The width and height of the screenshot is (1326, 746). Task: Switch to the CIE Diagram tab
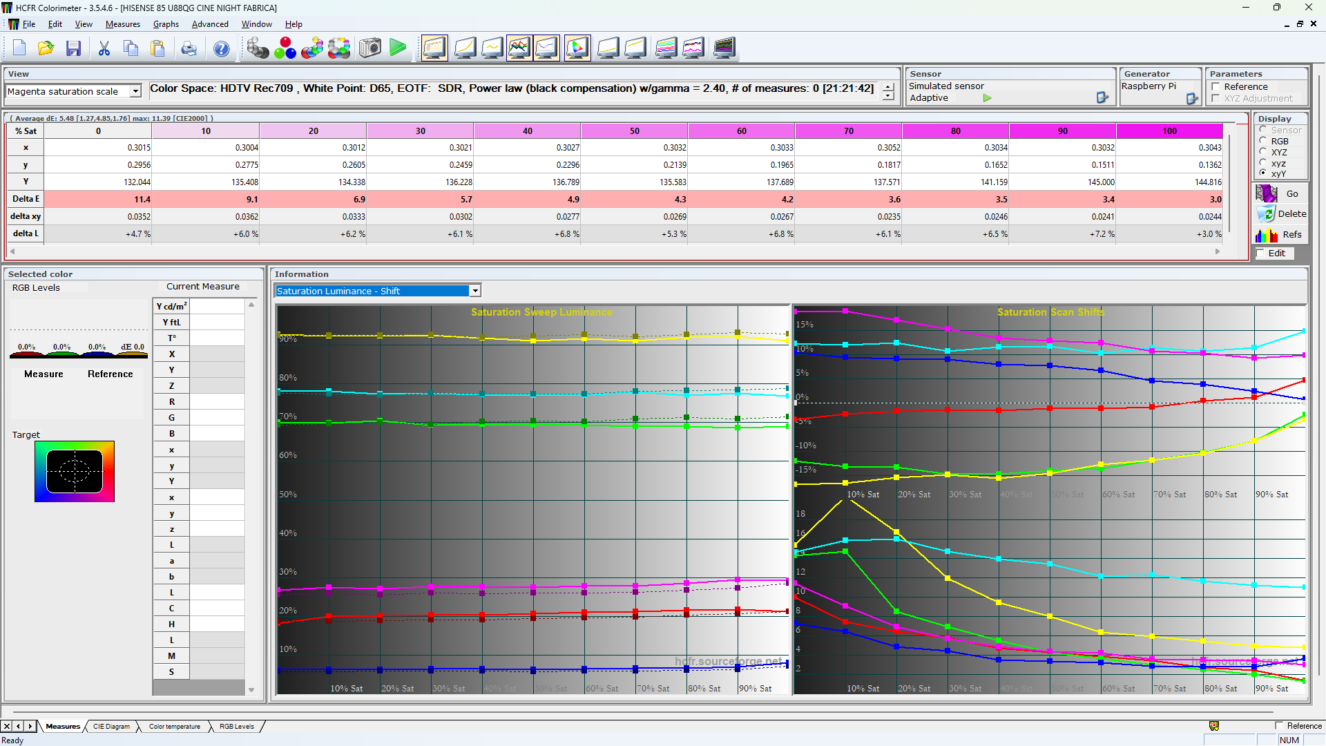111,726
